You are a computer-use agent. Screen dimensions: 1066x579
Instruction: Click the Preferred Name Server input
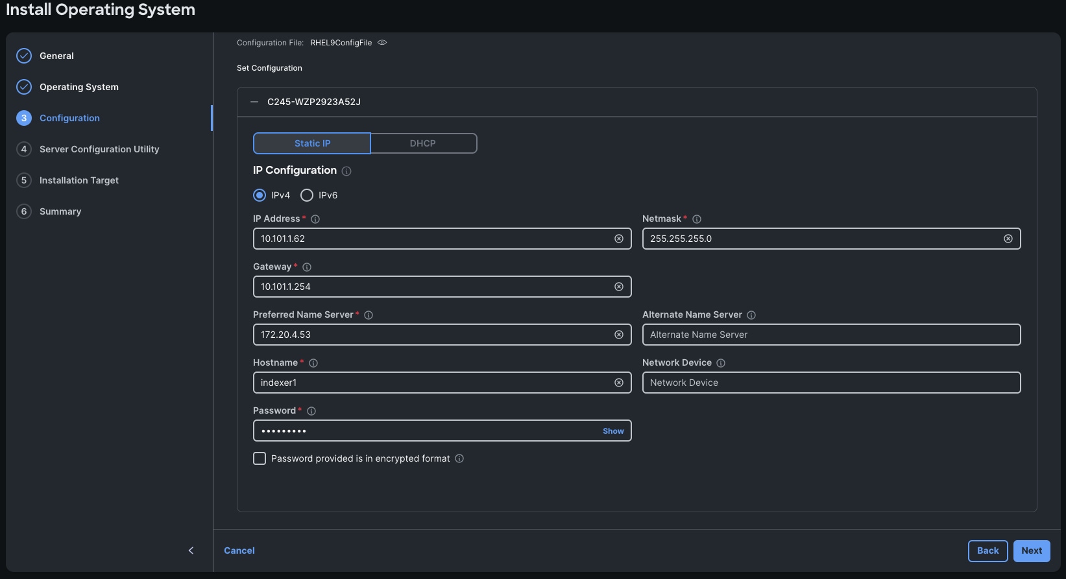[442, 335]
